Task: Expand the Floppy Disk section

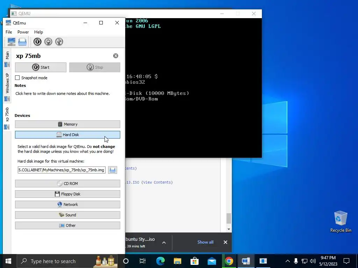Action: (67, 194)
